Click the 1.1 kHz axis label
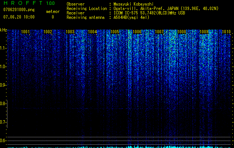234x148 pixels. [3, 48]
